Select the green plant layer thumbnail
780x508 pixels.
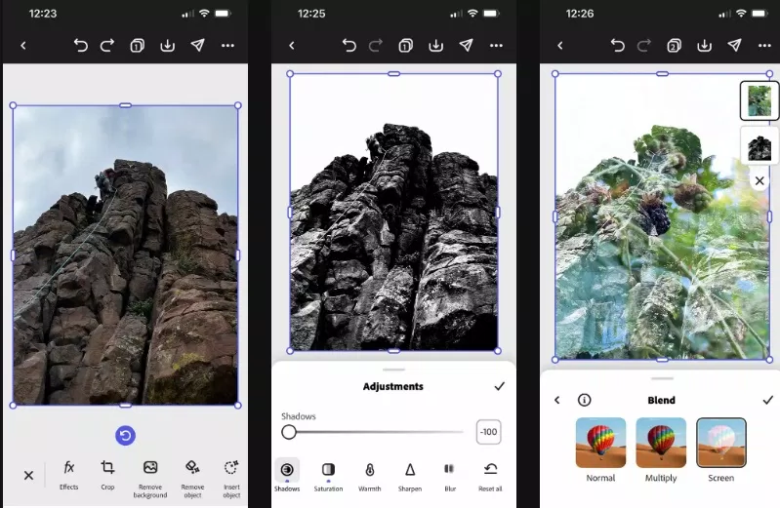click(759, 100)
